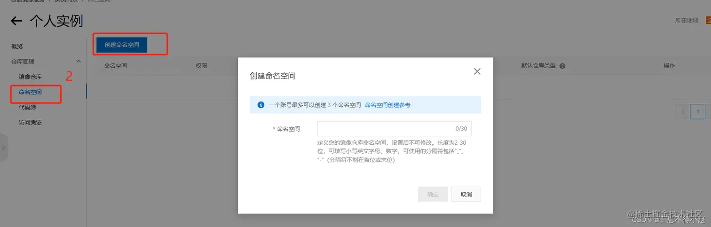Go to the previous page arrow
The image size is (711, 227).
click(682, 112)
